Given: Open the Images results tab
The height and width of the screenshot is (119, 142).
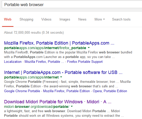Looking at the screenshot, I should tap(65, 19).
